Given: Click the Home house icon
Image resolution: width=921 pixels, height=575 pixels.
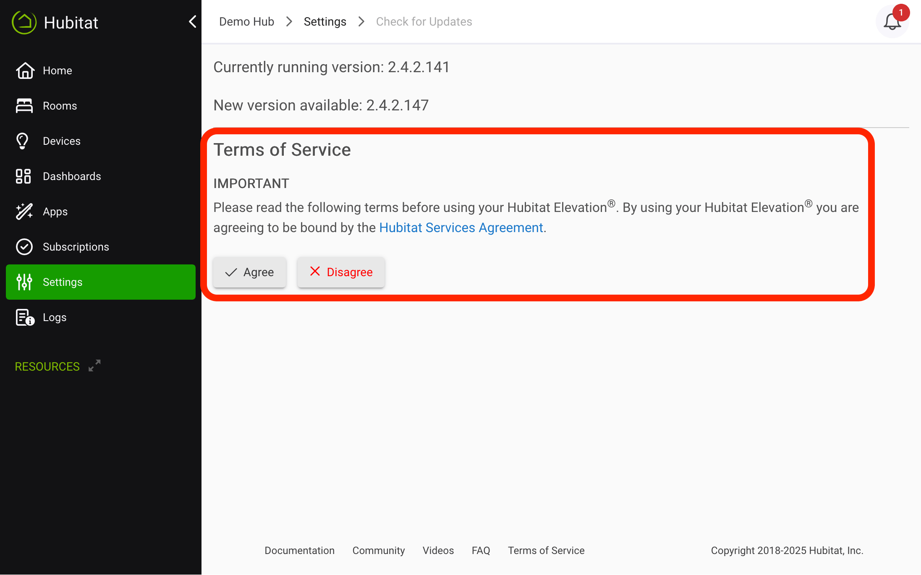Looking at the screenshot, I should 25,71.
